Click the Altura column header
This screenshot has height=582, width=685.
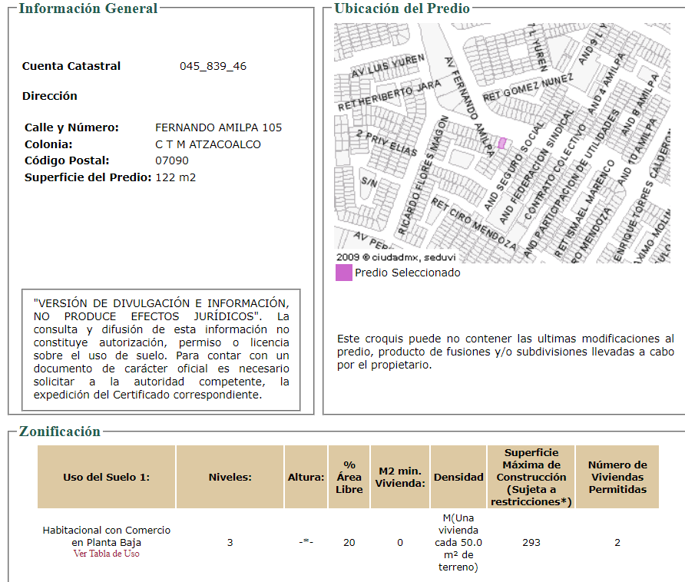[x=306, y=477]
